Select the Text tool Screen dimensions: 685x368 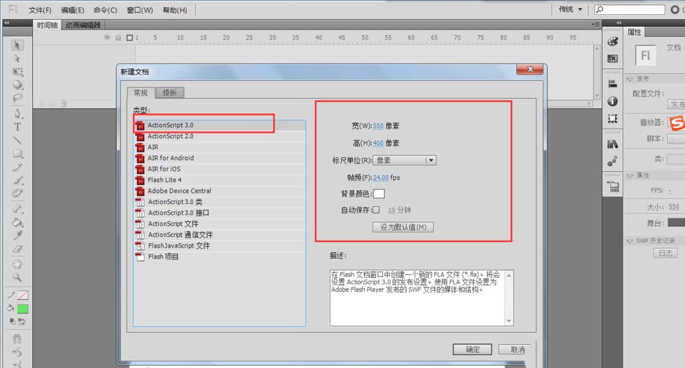pyautogui.click(x=18, y=127)
